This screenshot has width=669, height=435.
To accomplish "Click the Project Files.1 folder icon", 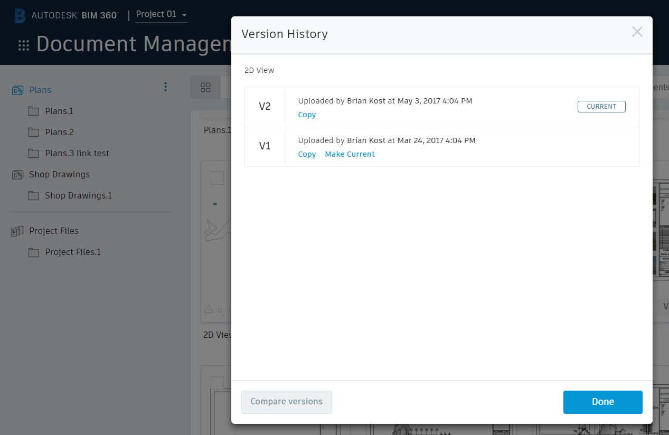I will tap(33, 252).
